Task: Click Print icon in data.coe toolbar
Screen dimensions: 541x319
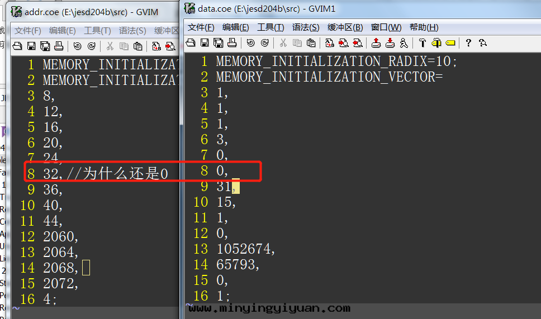Action: [x=232, y=43]
